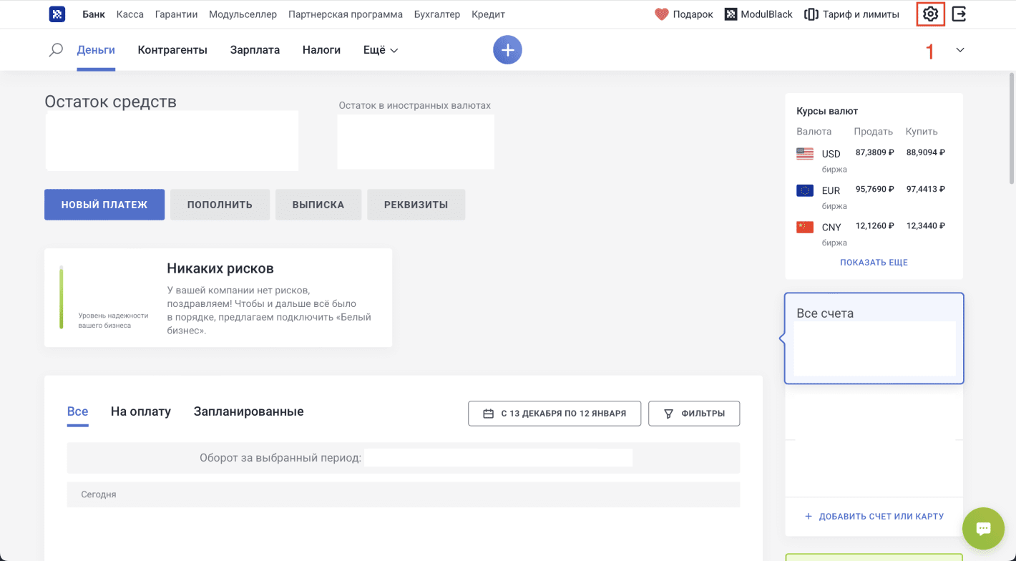Click the funnel icon on ФИЛЬТРЫ
1016x561 pixels.
click(x=668, y=413)
